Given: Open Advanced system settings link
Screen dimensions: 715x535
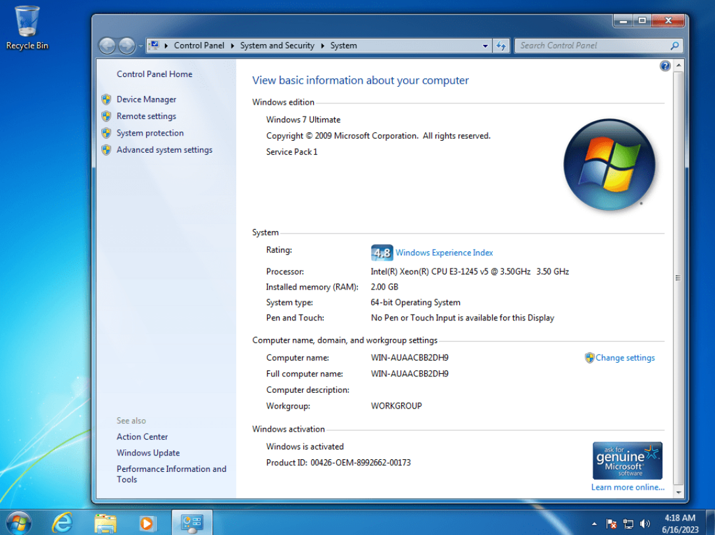Looking at the screenshot, I should 164,149.
